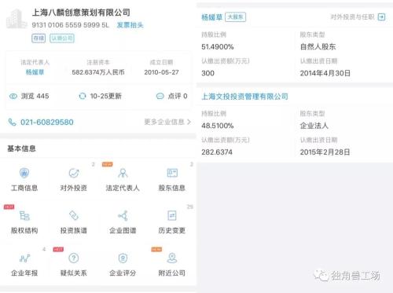Open the 企业评分 icon

click(x=123, y=258)
